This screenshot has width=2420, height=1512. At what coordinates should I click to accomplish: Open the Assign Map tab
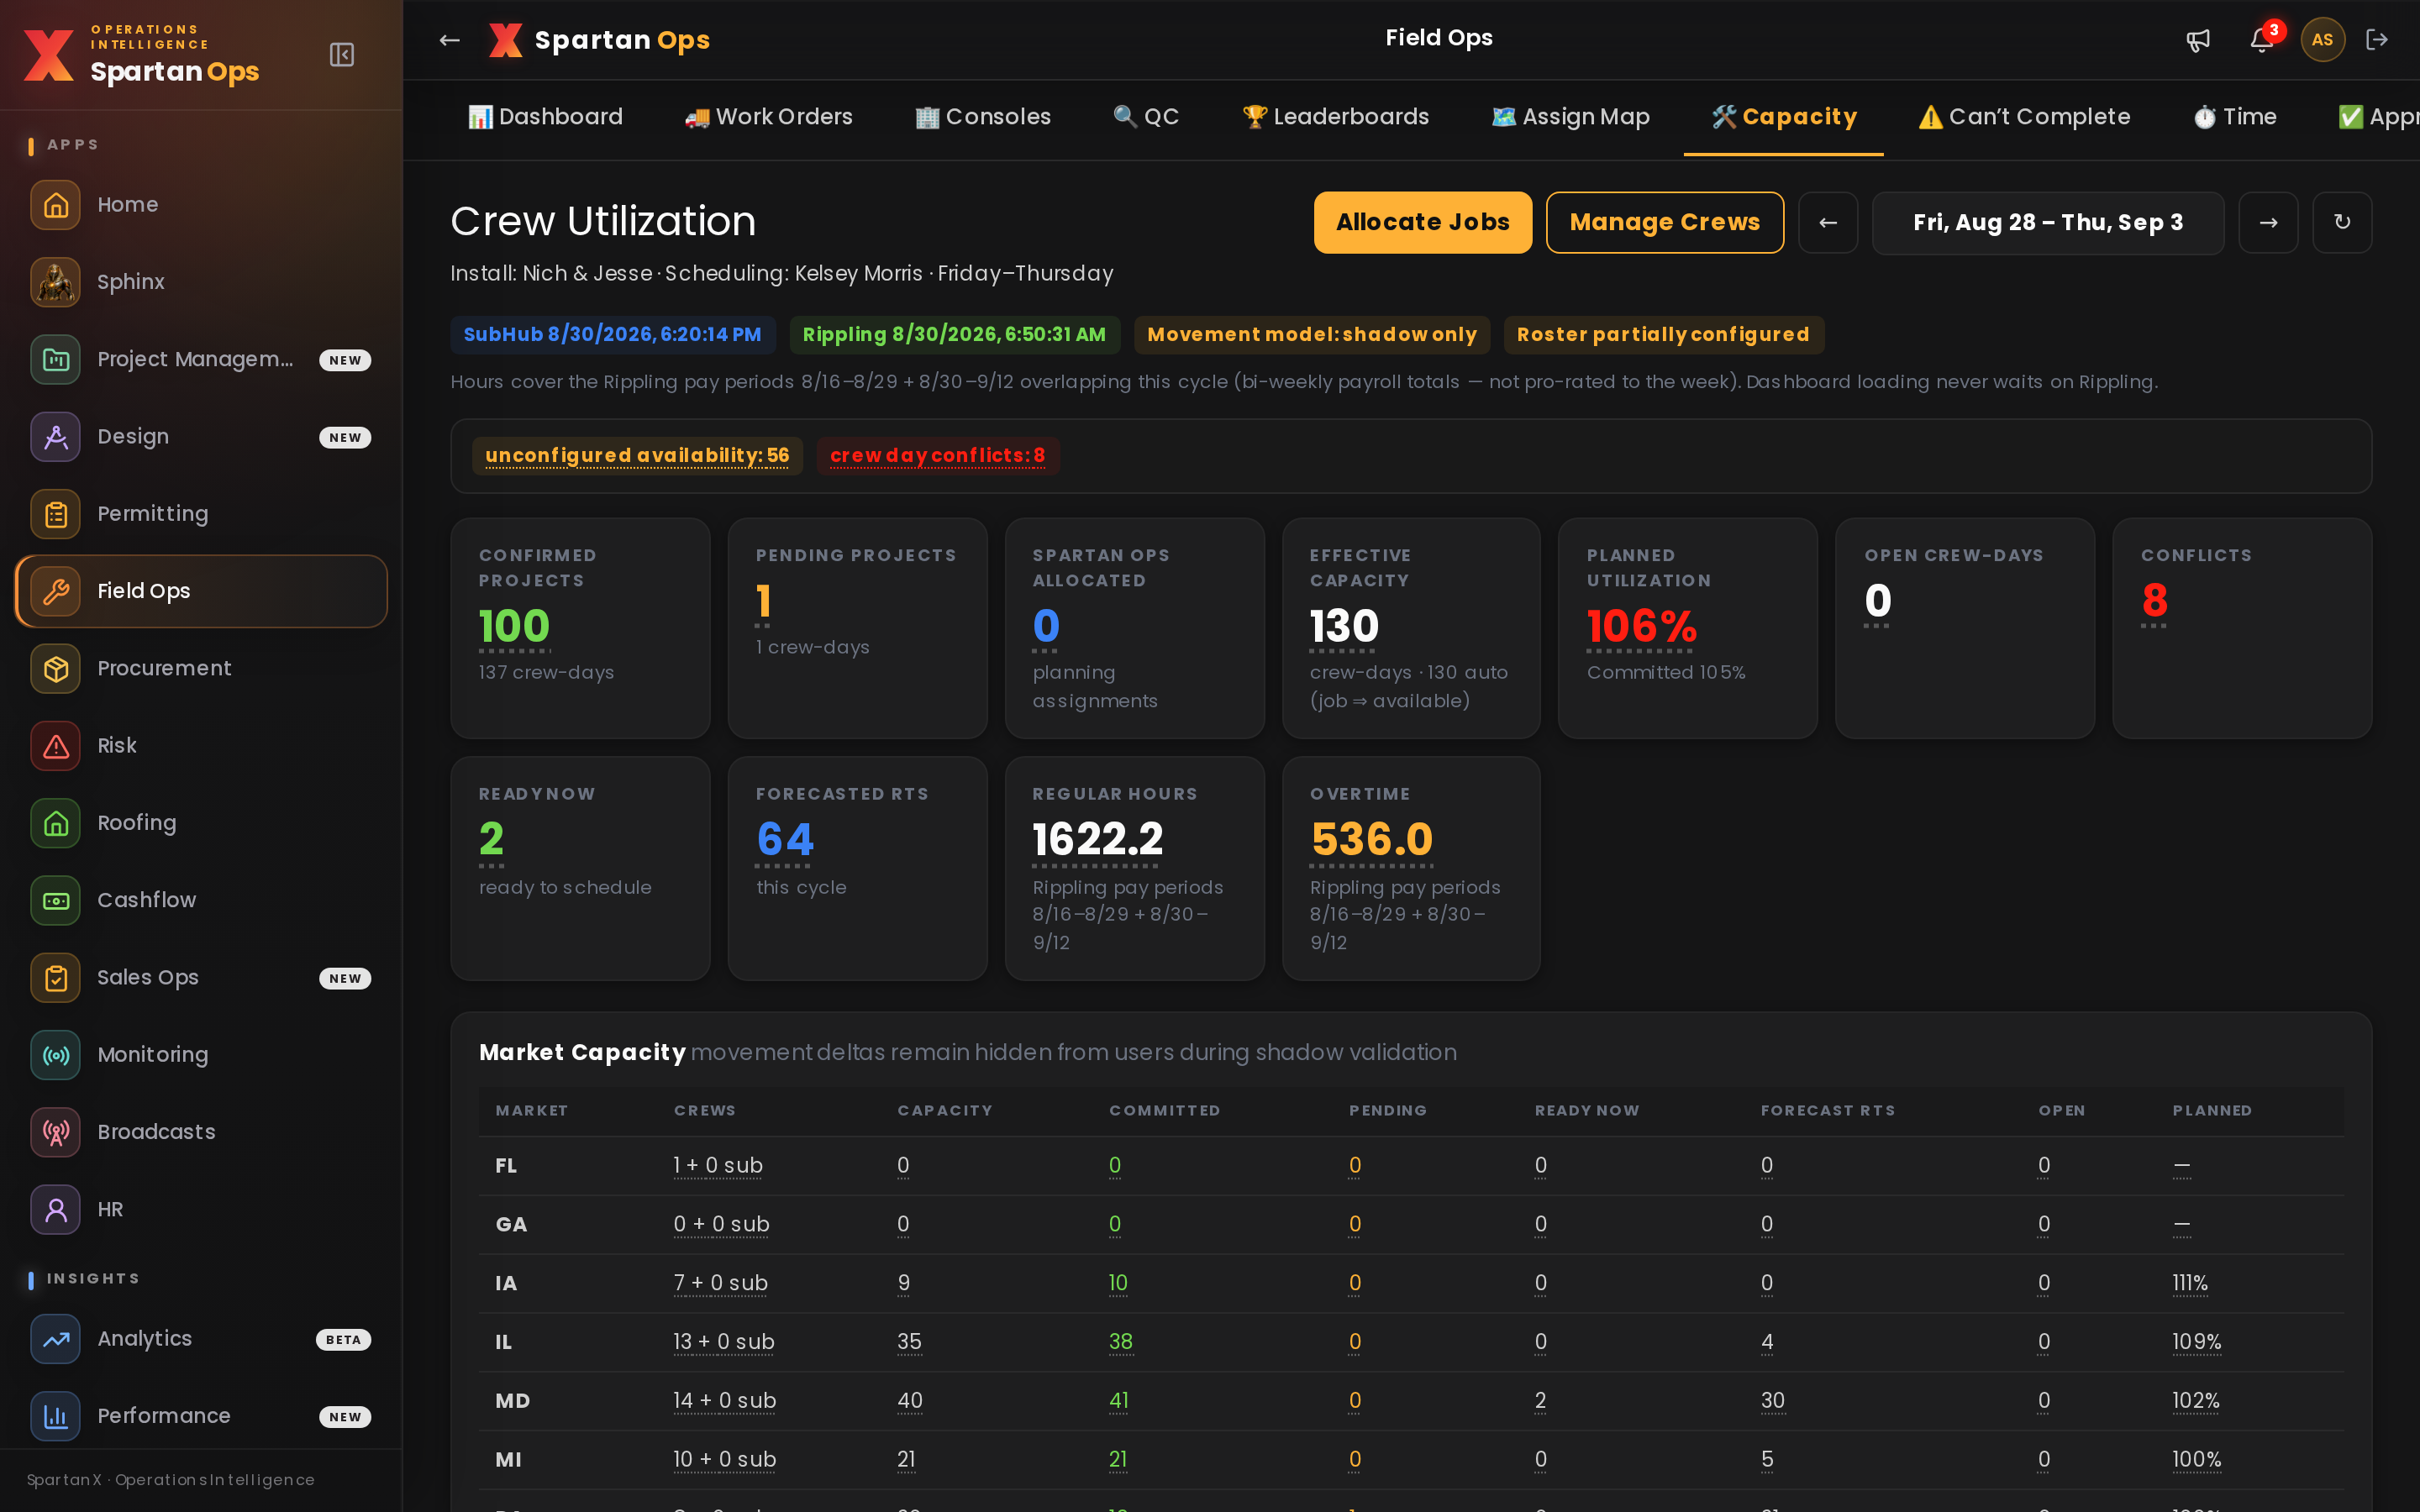[1570, 117]
